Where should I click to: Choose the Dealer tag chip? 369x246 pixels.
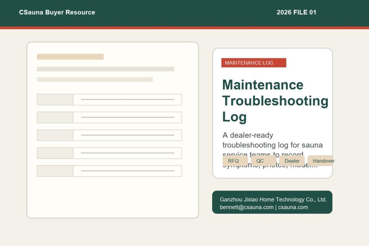292,161
